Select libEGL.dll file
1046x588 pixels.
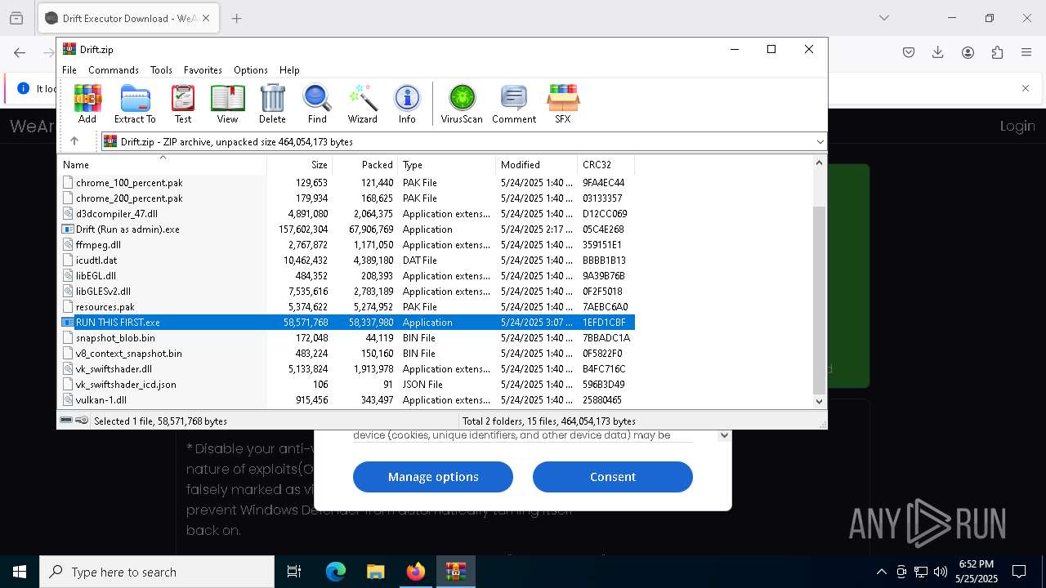tap(347, 276)
